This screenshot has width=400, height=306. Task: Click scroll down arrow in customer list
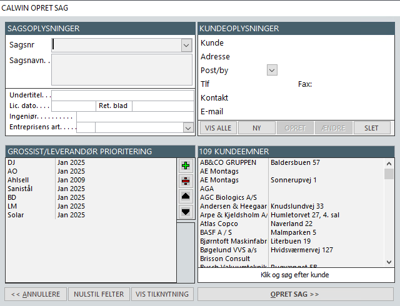[389, 262]
